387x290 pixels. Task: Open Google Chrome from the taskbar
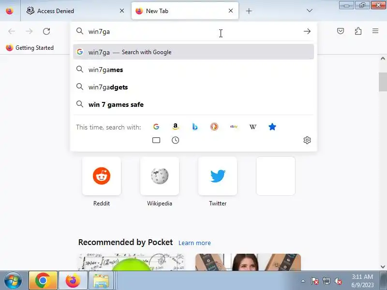(43, 280)
